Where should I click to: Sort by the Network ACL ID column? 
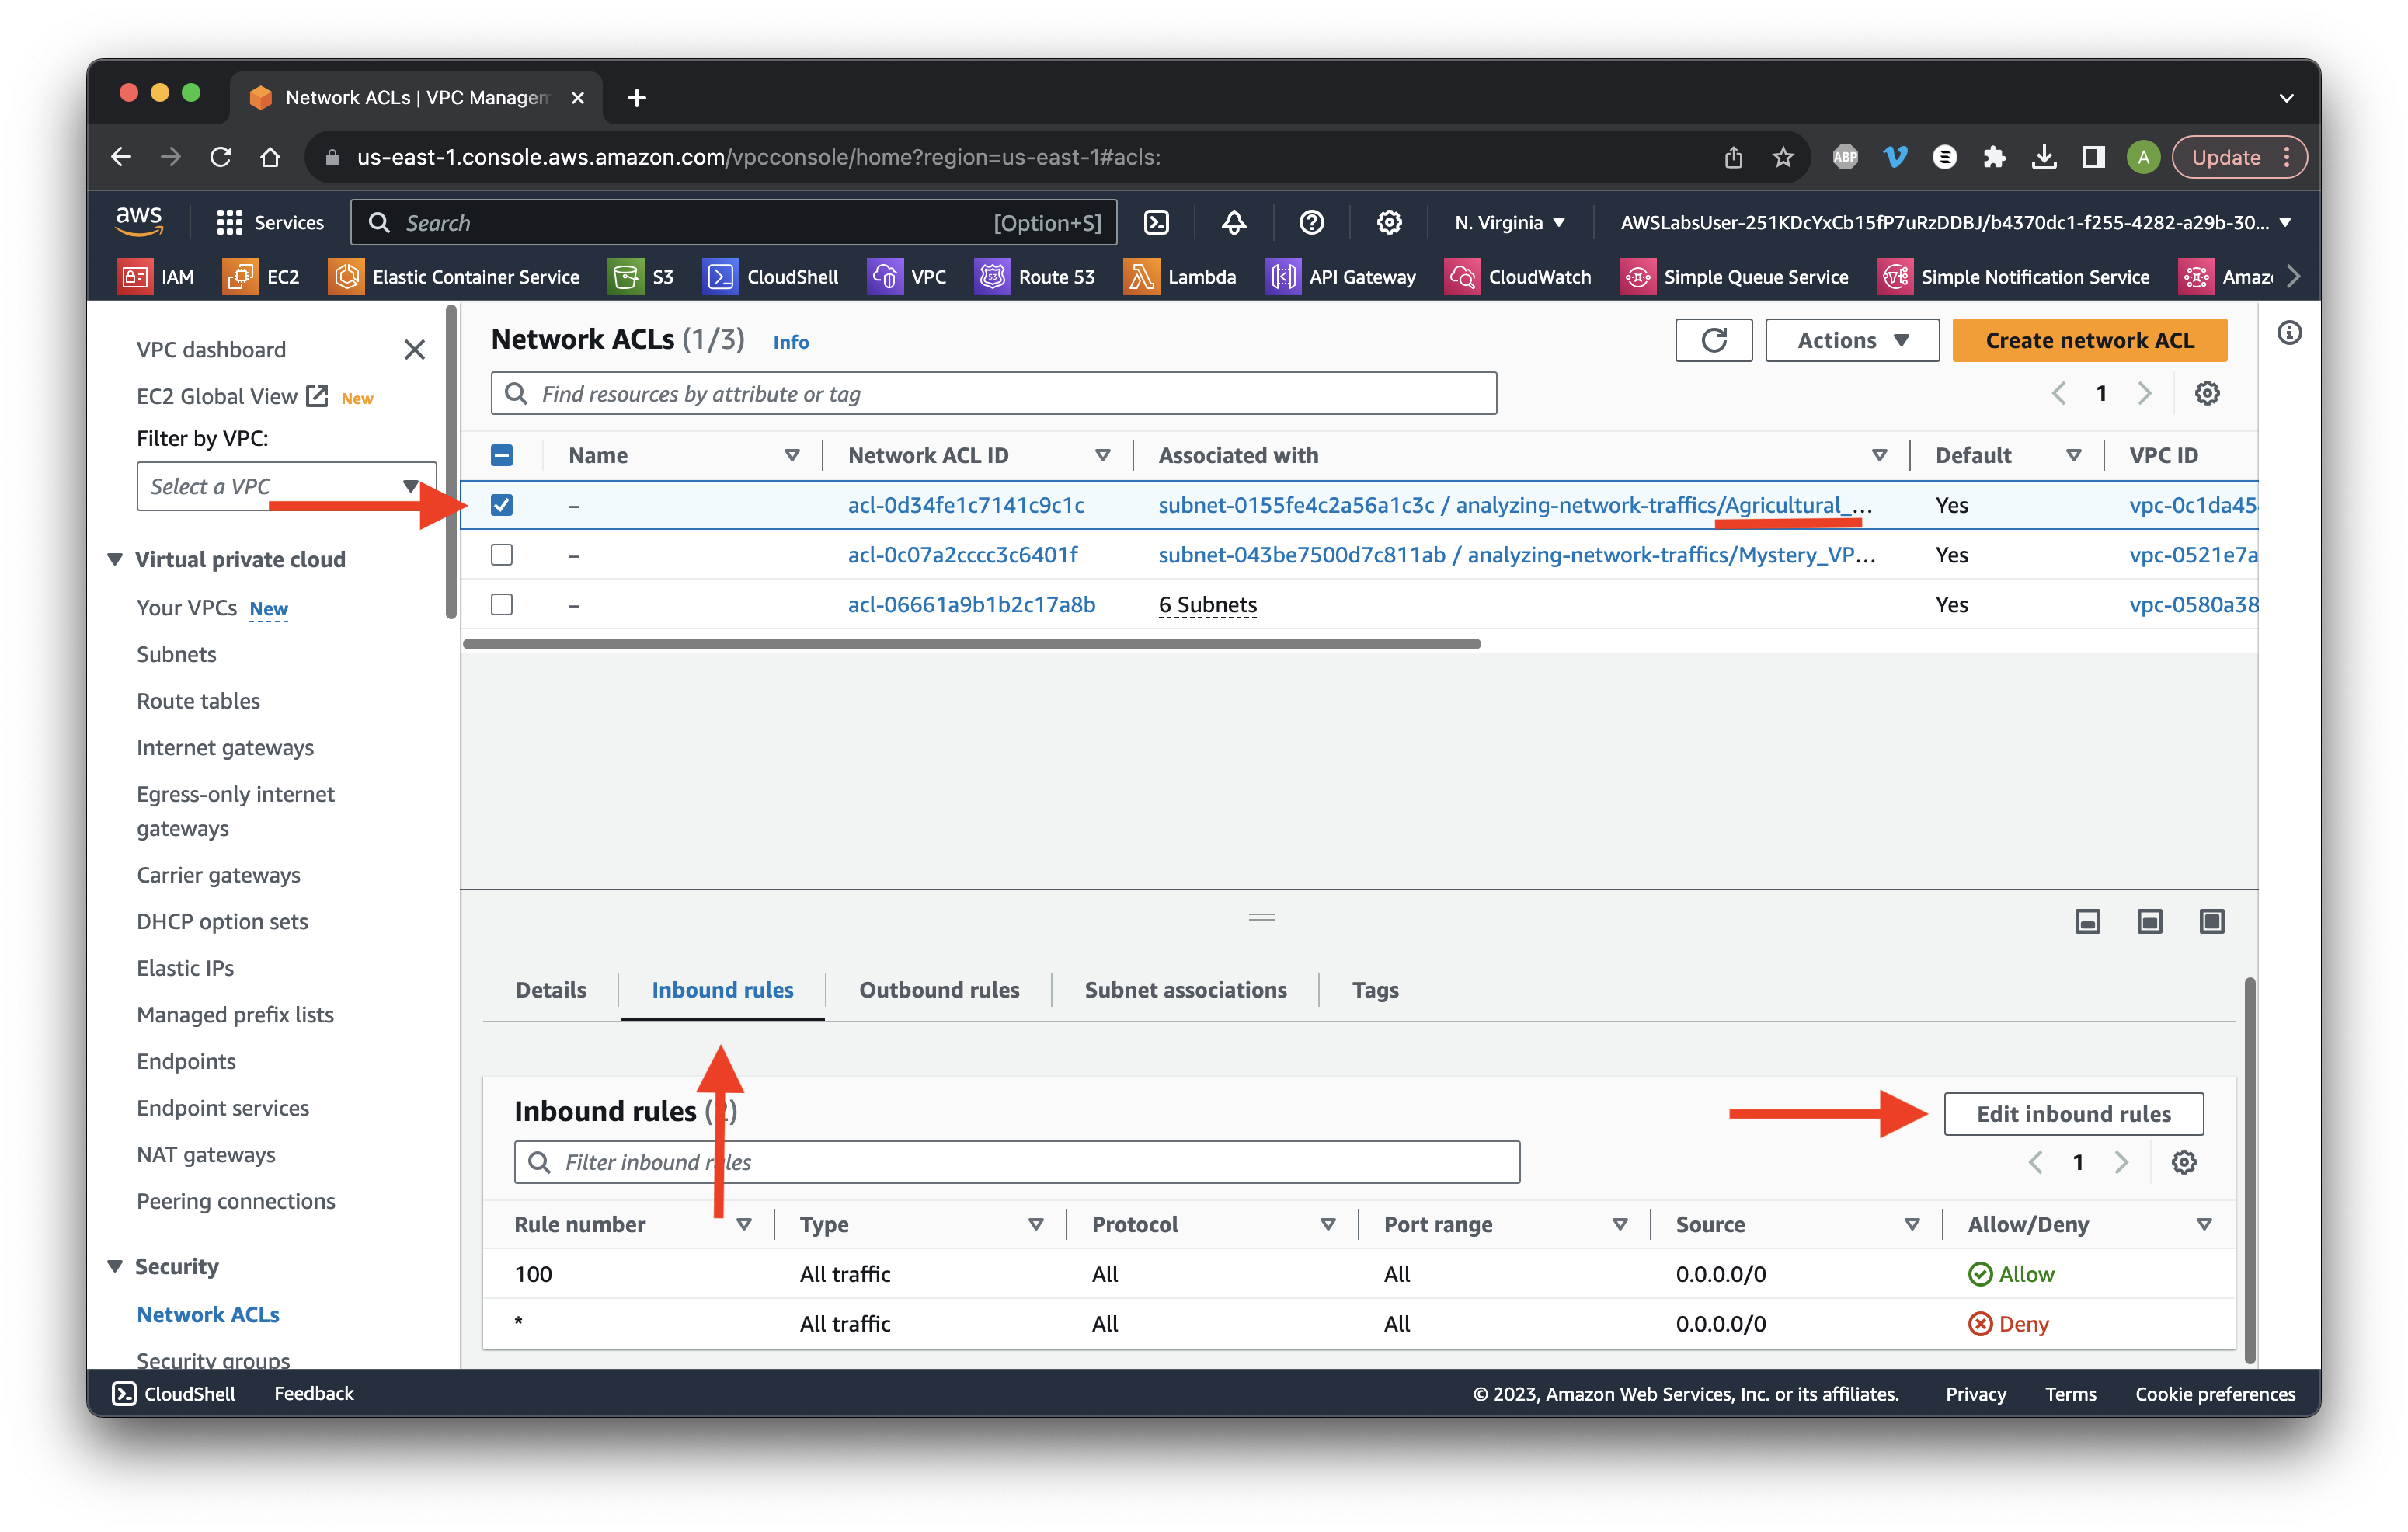[1102, 455]
